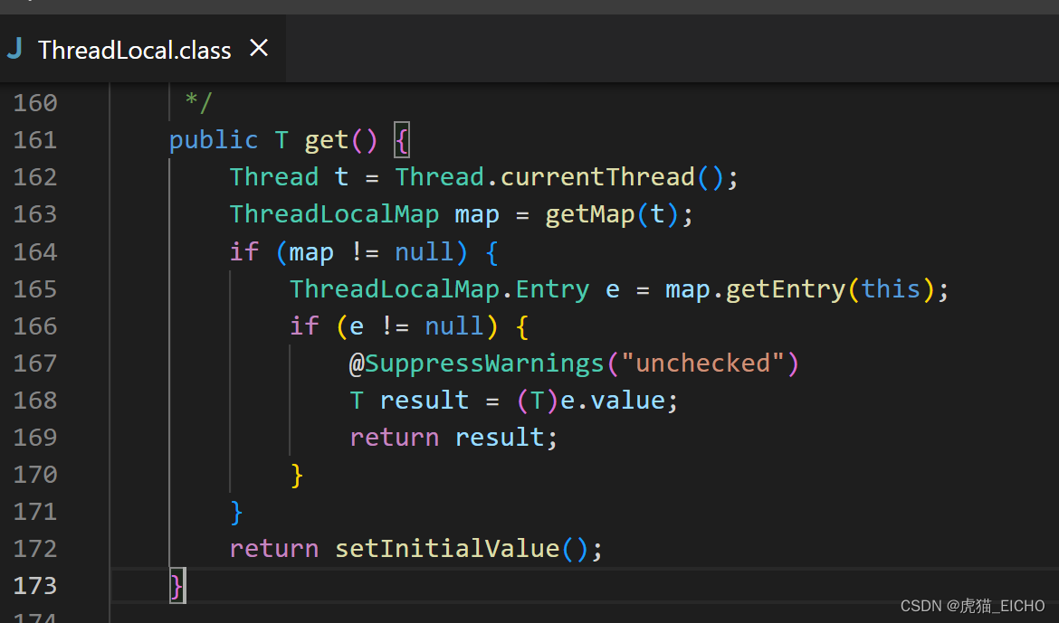This screenshot has width=1059, height=623.
Task: Click 'null' on line 166
Action: coord(454,326)
